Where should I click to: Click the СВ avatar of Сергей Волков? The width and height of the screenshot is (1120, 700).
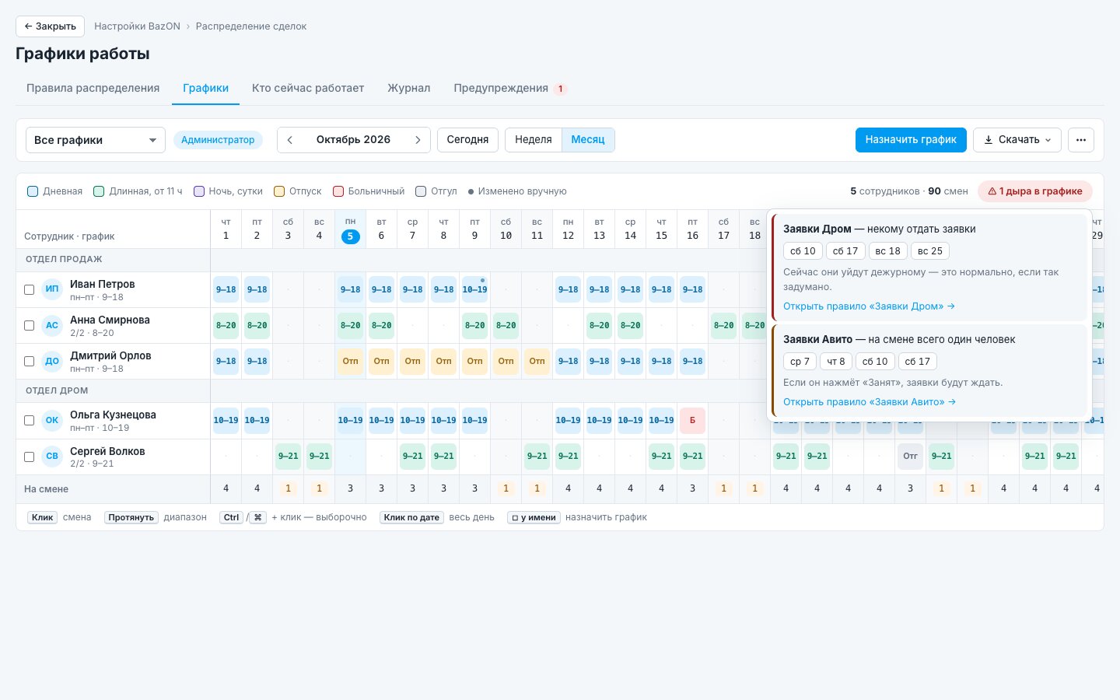[52, 457]
